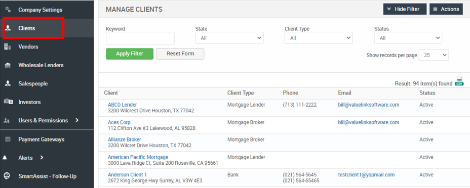This screenshot has width=470, height=188.
Task: Click the (021) 564-65465 phone number
Action: (x=301, y=180)
